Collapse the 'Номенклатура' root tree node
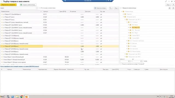 click(x=122, y=11)
